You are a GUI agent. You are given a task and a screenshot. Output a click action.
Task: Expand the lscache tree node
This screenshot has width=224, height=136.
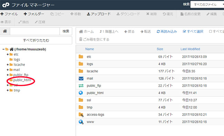8,65
